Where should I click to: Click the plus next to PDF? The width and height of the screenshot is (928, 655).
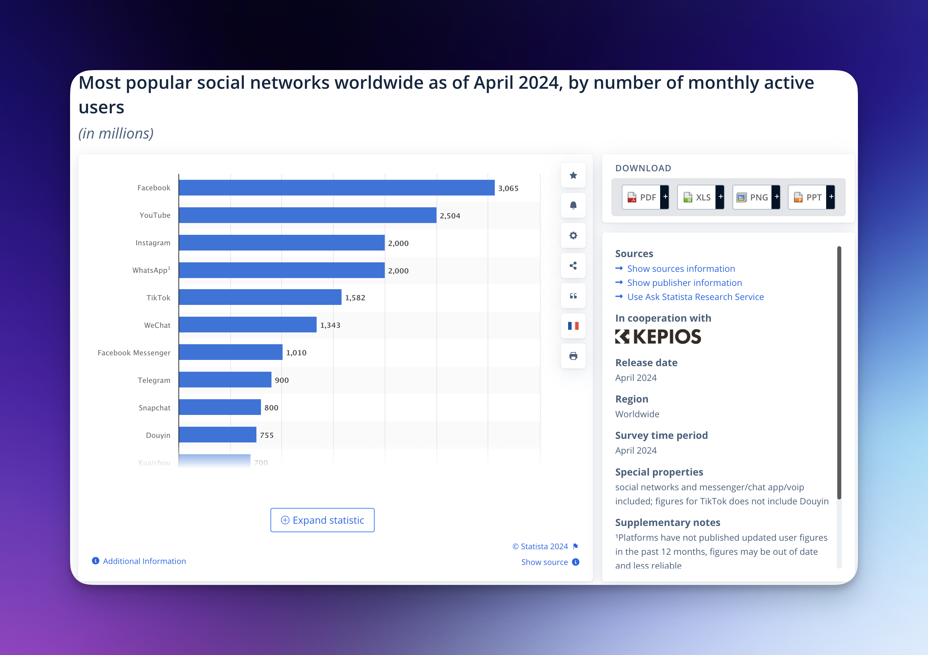coord(665,197)
